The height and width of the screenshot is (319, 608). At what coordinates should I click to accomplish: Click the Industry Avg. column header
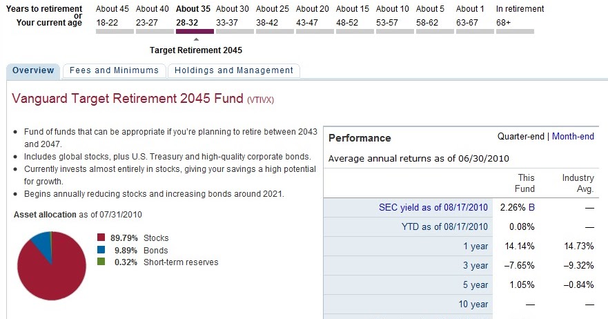(x=578, y=183)
